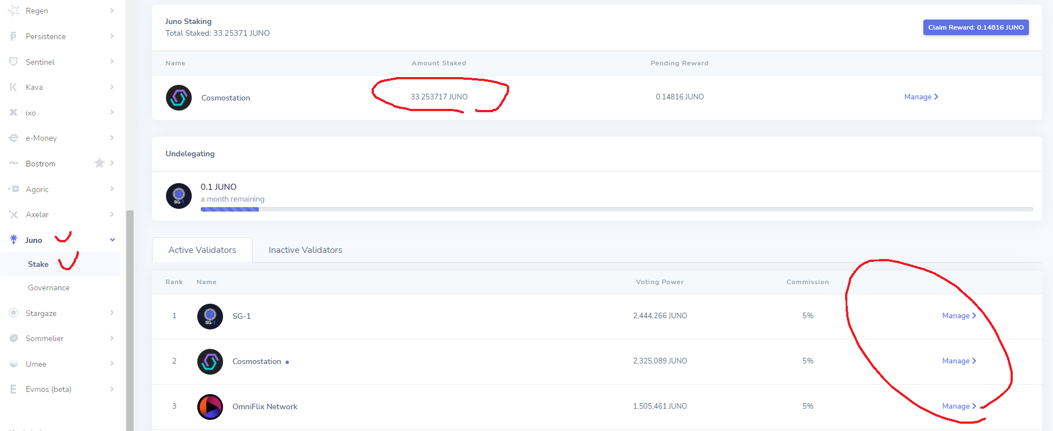1053x431 pixels.
Task: Click 2,325,089 JUNO voting power value
Action: [660, 361]
